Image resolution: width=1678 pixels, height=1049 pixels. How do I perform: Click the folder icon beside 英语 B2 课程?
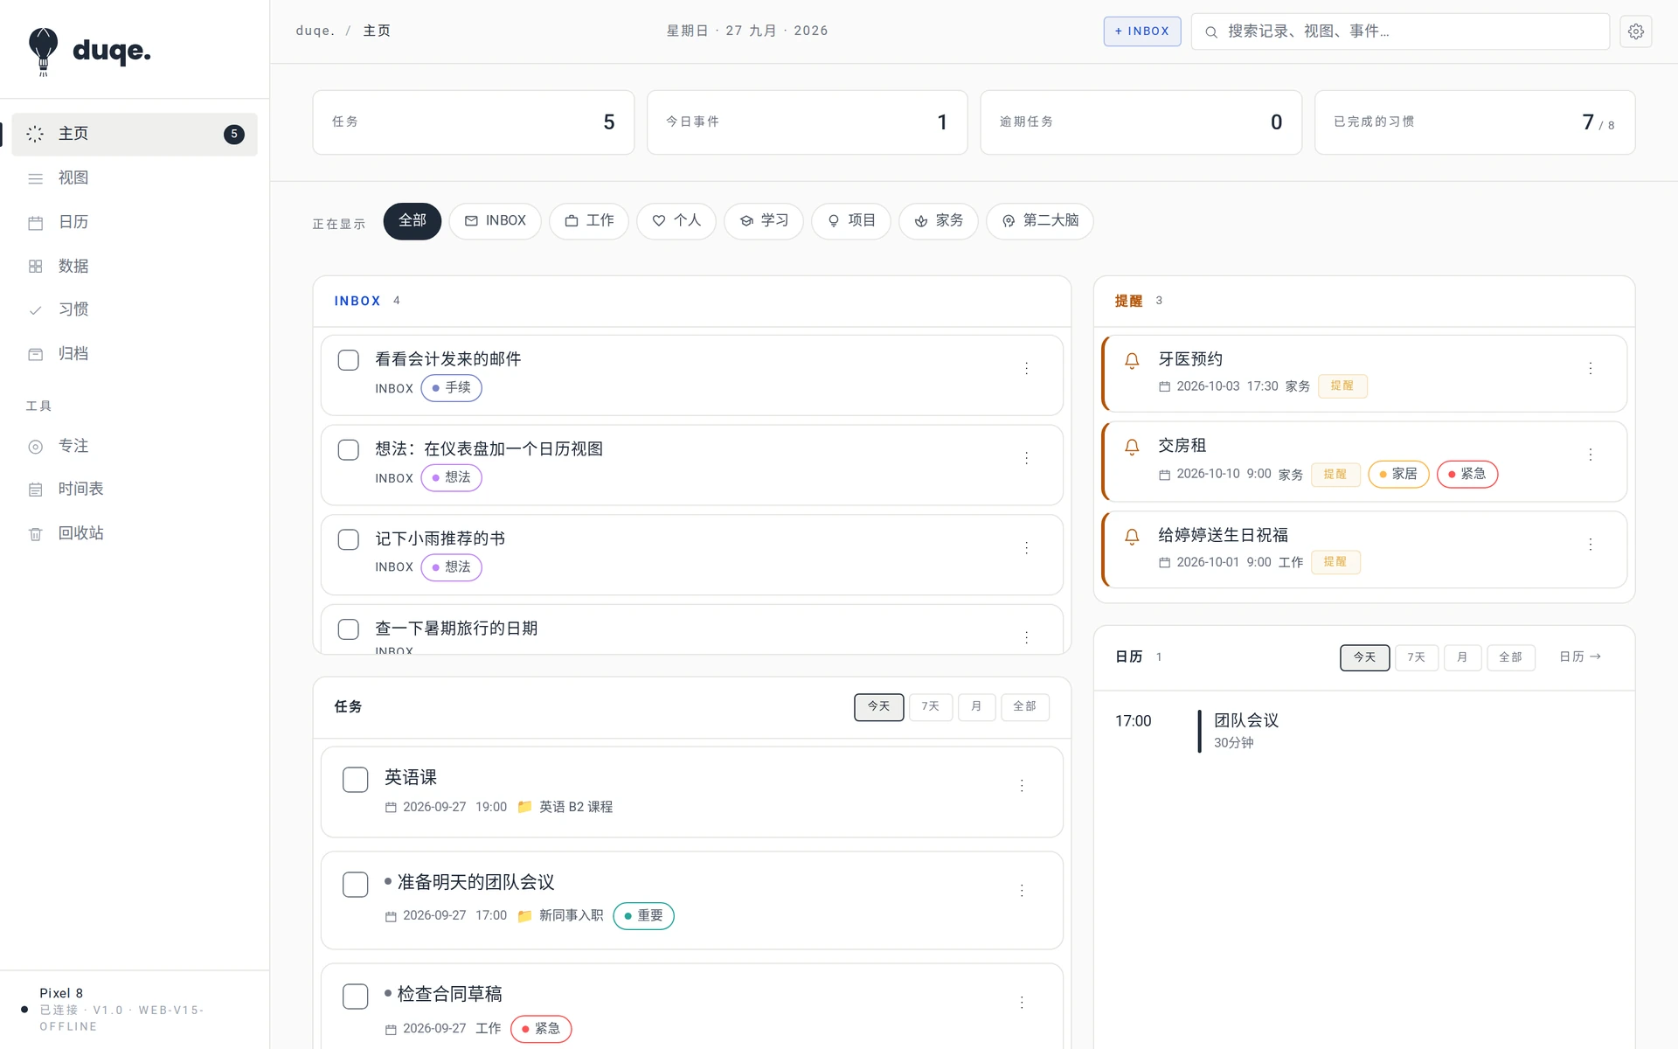524,807
